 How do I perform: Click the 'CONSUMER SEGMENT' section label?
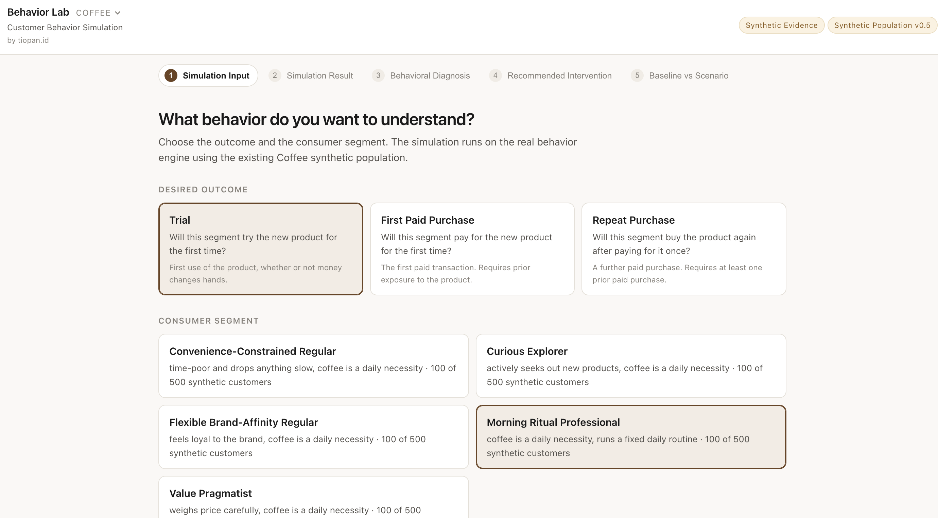point(208,321)
